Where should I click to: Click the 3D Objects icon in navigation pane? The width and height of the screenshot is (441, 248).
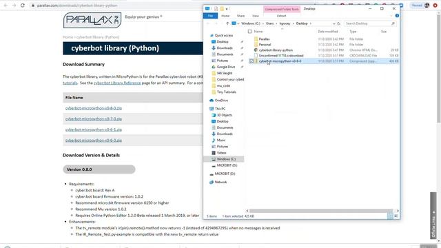[x=214, y=115]
